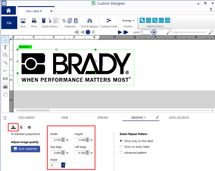Open the Excel import Labeling Extras icon
This screenshot has height=171, width=215.
tap(155, 20)
